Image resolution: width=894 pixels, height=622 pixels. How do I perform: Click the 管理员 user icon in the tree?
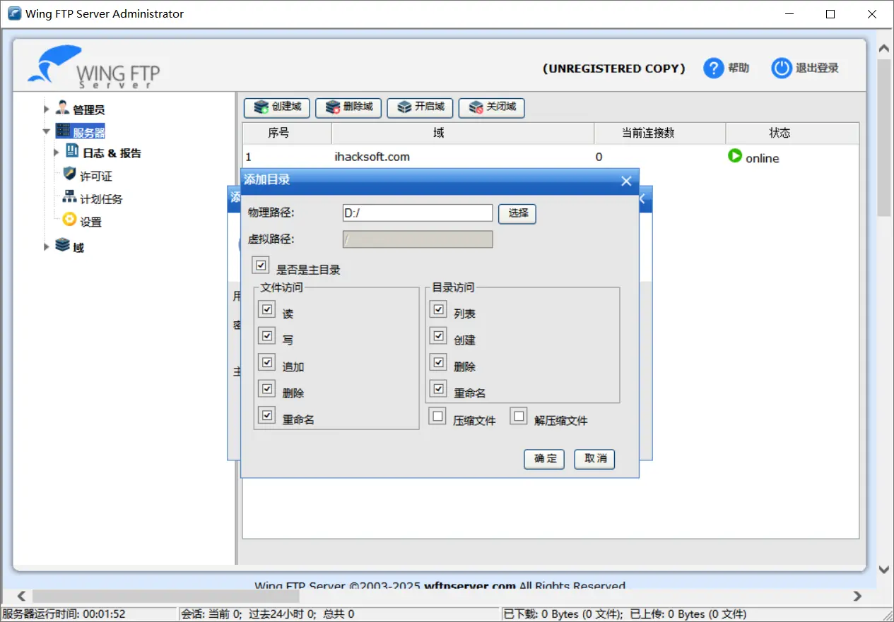click(62, 109)
